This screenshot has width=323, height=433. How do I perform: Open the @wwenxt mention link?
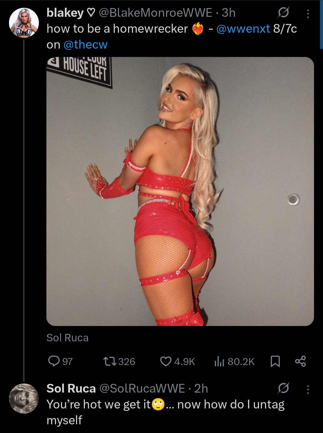(243, 29)
